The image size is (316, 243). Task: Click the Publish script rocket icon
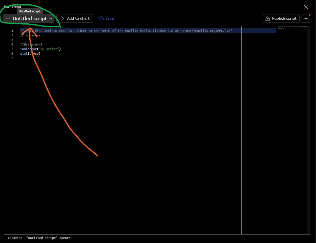267,18
